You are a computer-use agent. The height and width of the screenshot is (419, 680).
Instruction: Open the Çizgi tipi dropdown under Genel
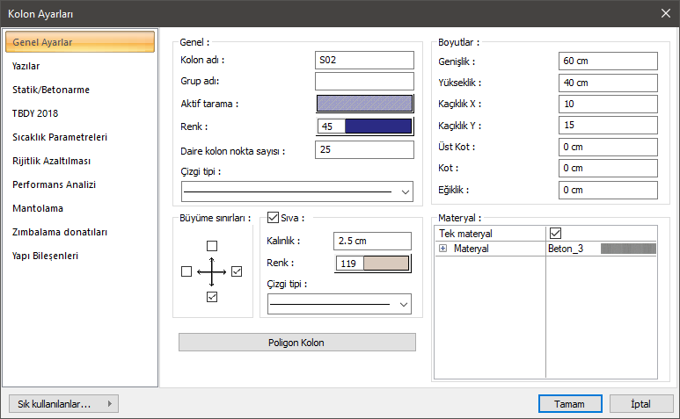[x=405, y=191]
